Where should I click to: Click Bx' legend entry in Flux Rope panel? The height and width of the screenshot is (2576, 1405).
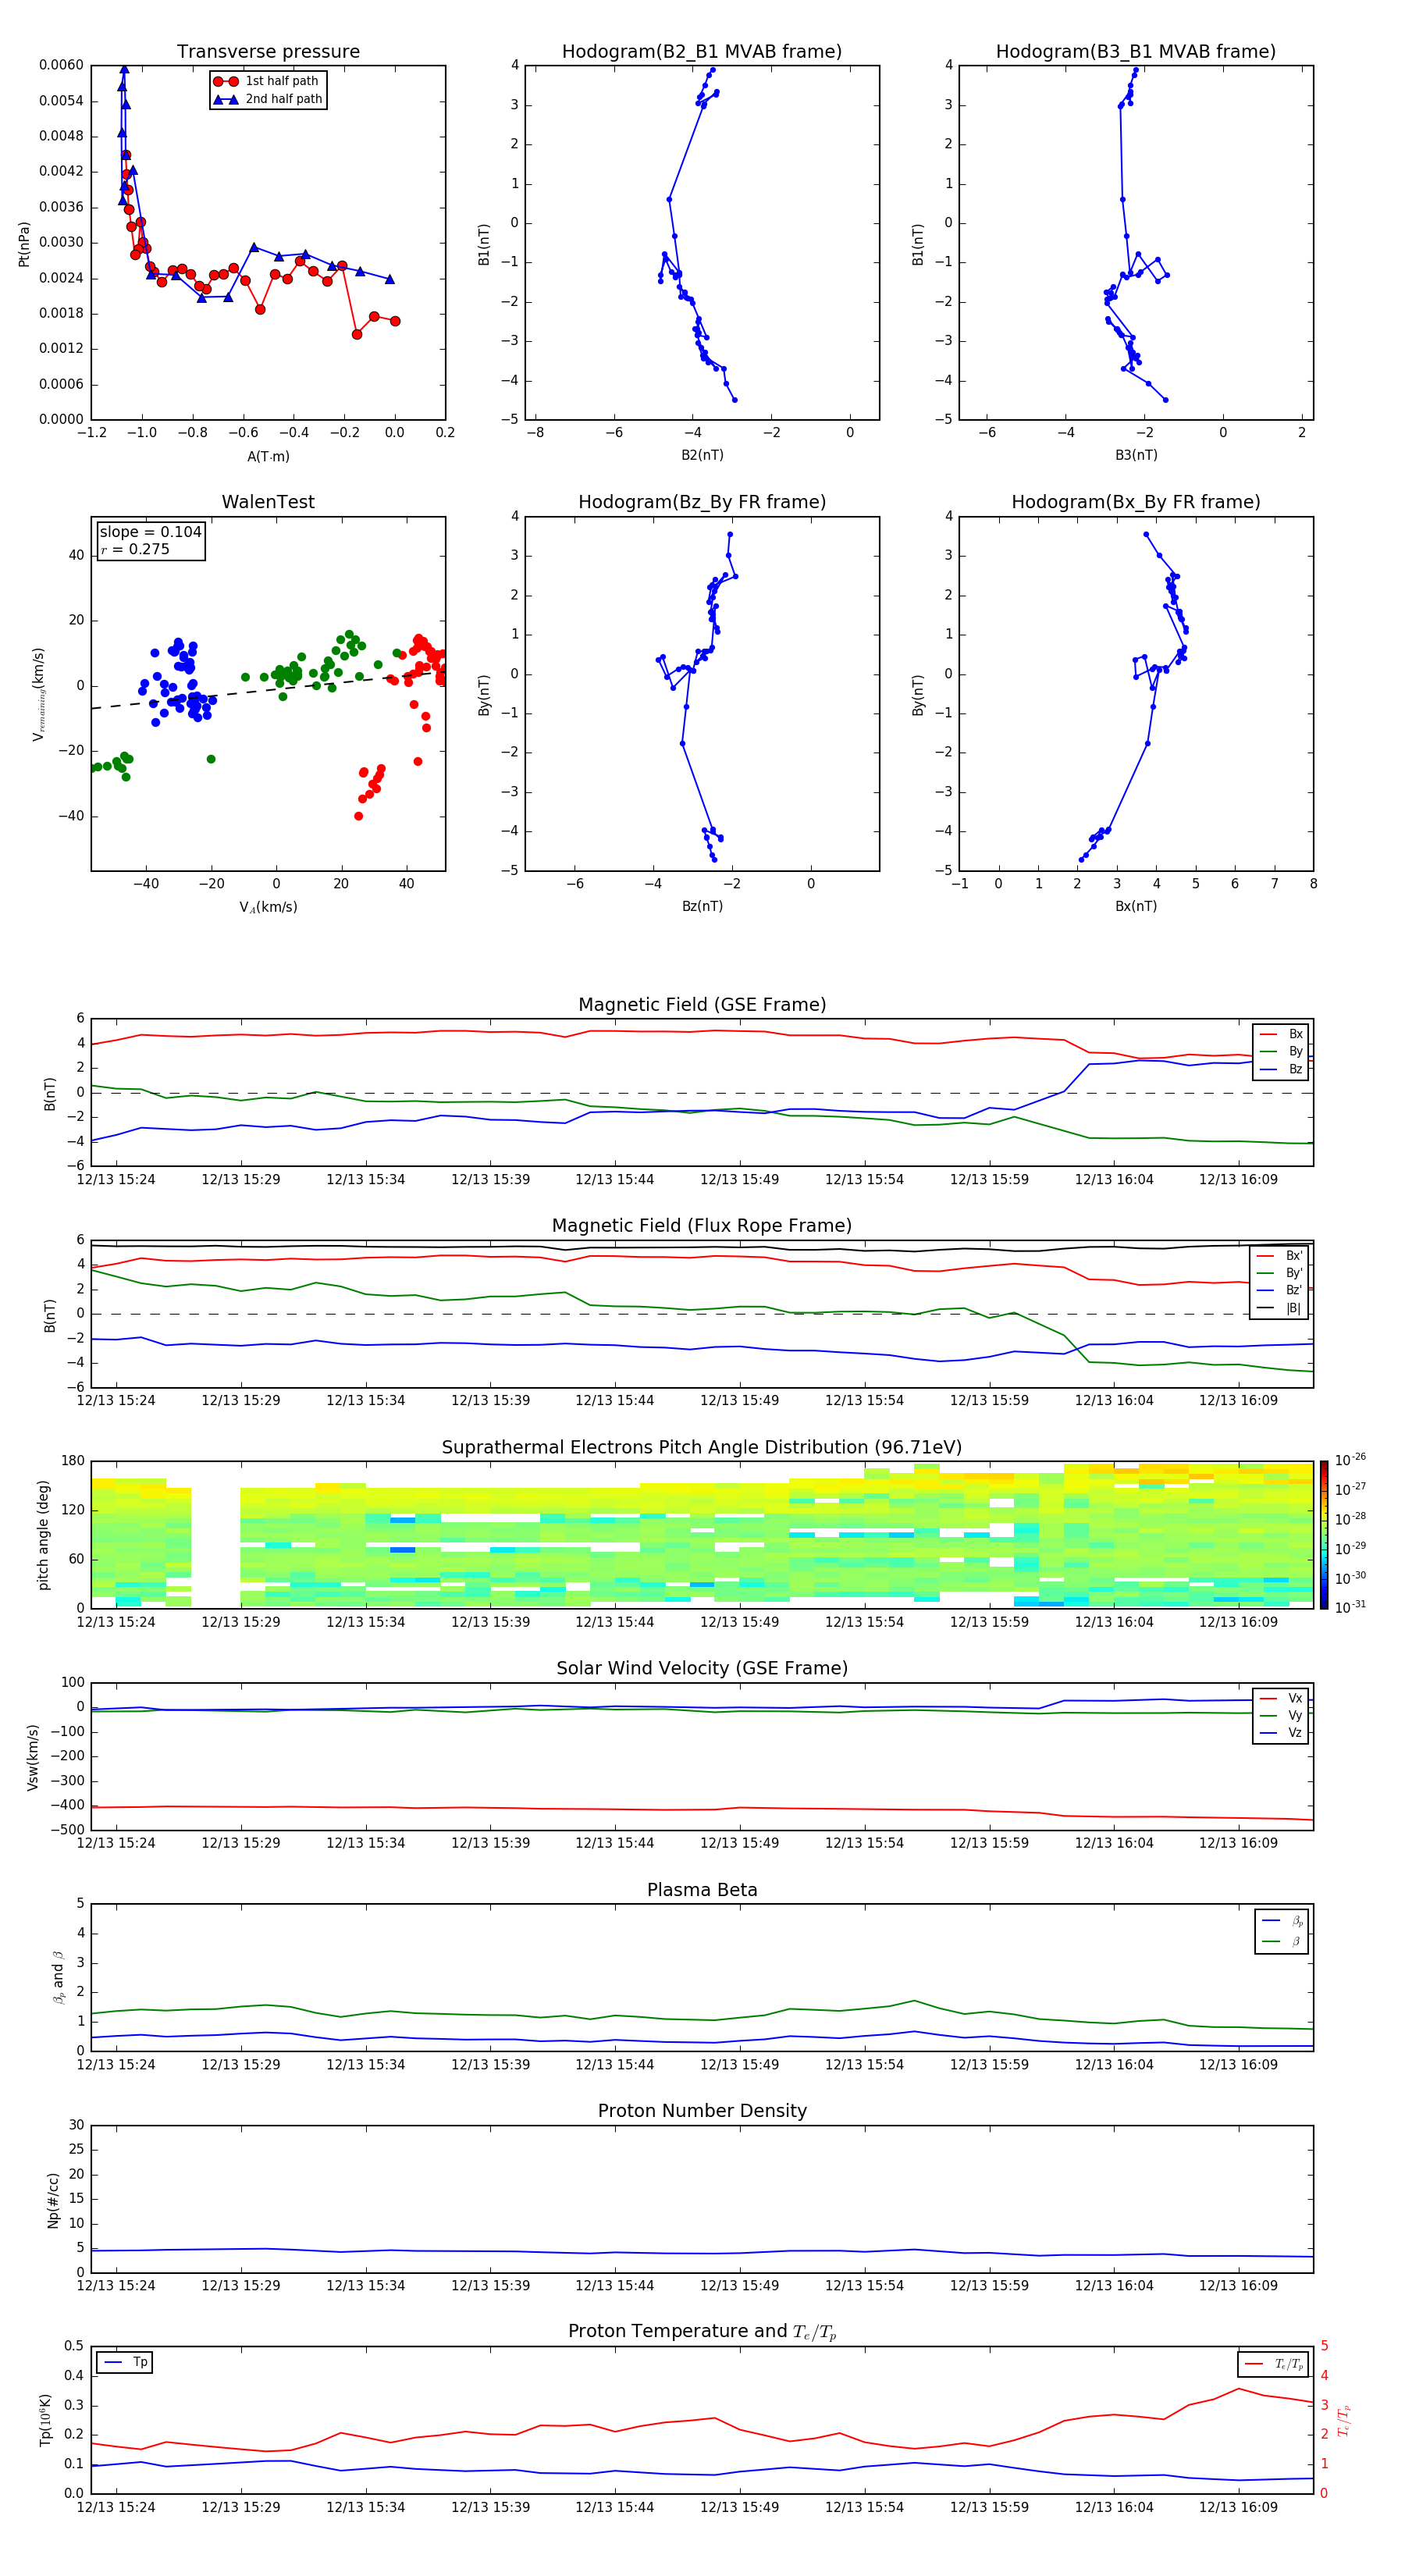click(x=1280, y=1256)
